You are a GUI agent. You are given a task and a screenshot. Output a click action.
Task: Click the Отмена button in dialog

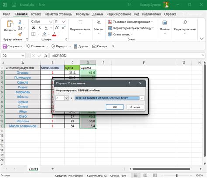pyautogui.click(x=135, y=107)
